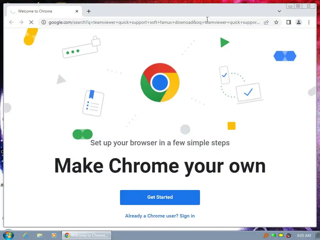Image resolution: width=320 pixels, height=240 pixels.
Task: Open the profile avatar menu
Action: coord(298,22)
